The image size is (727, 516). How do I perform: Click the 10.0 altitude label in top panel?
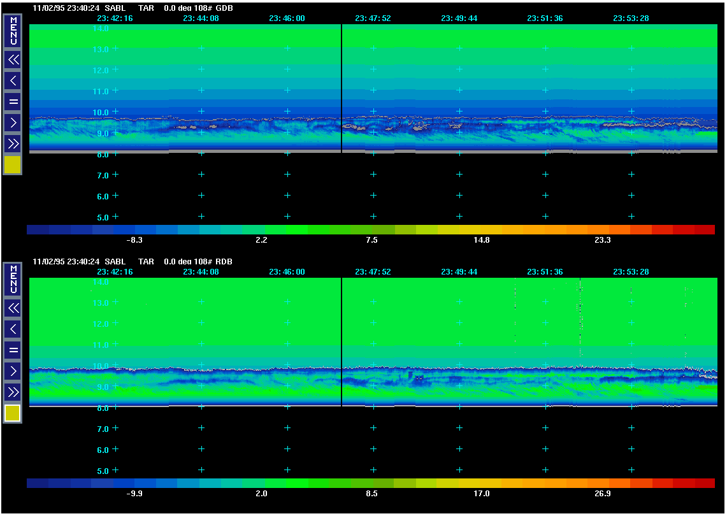click(x=102, y=112)
